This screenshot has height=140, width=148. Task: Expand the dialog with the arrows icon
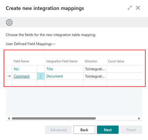[130, 8]
